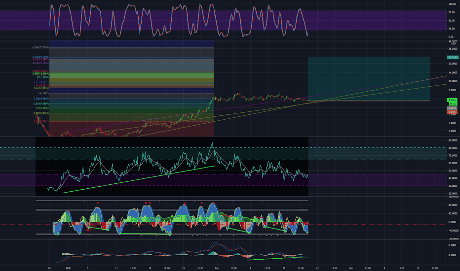Click the 2021 label on time axis
The image size is (460, 271).
68,268
